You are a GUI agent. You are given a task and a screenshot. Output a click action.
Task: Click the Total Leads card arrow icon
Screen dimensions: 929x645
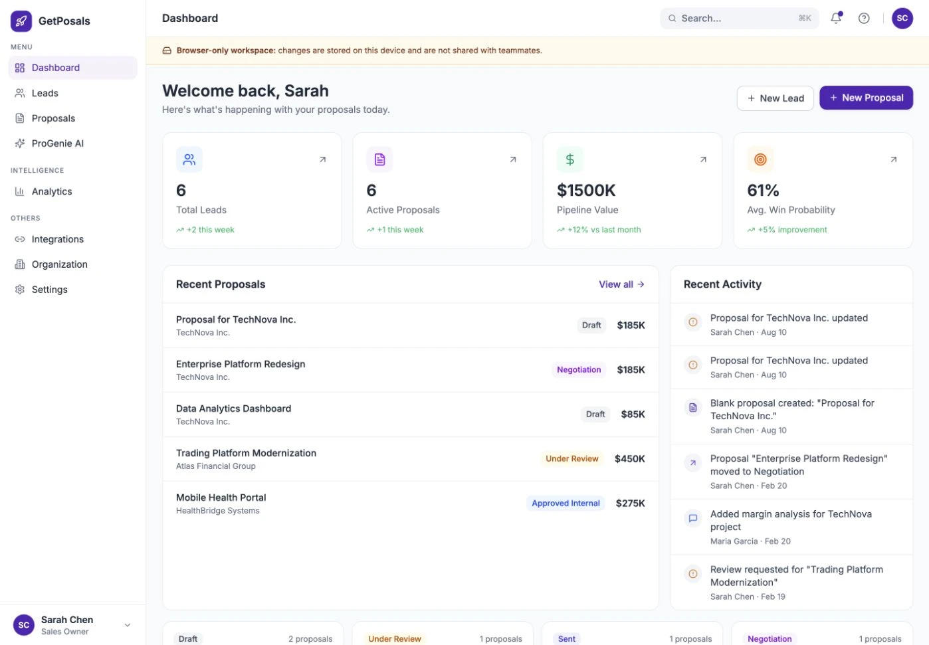(323, 159)
